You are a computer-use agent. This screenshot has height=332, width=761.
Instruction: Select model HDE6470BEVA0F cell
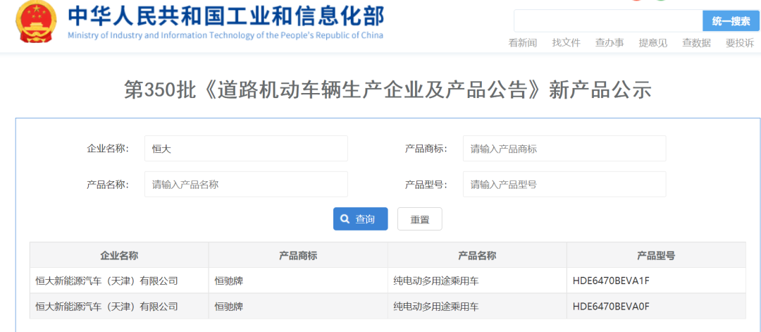[x=656, y=307]
